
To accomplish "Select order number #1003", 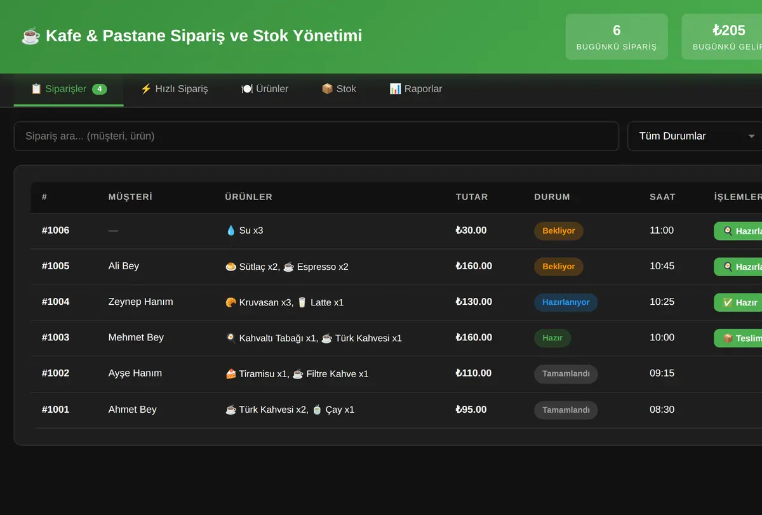I will [56, 337].
